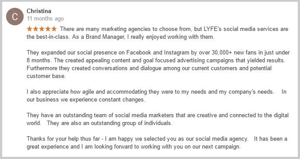
Task: Click the '11 months ago' timestamp
Action: pos(45,18)
